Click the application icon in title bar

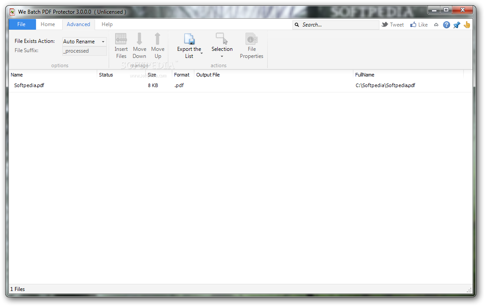point(12,12)
